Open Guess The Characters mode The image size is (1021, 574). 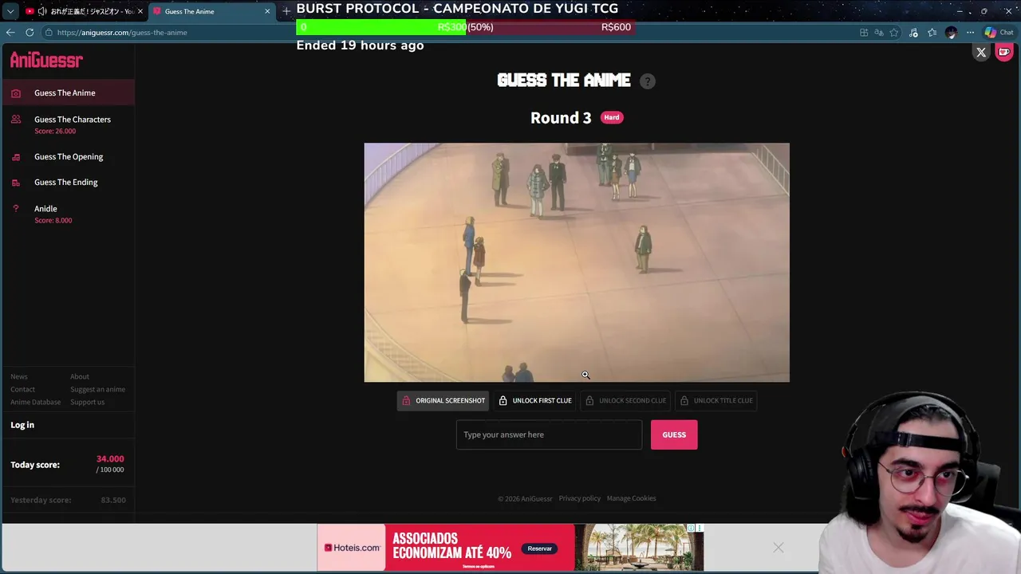pos(67,124)
